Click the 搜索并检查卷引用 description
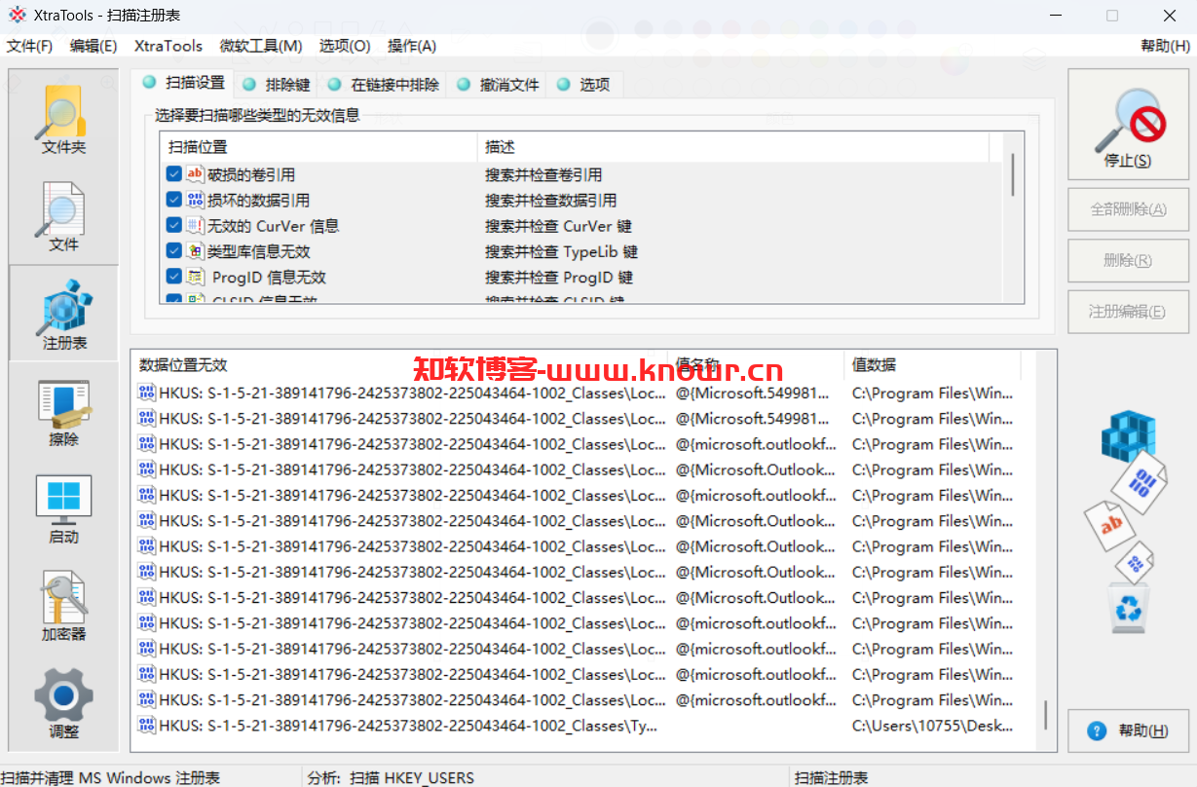 pyautogui.click(x=543, y=174)
